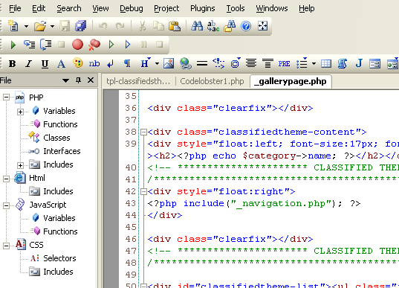Collapse the CSS tree node
399x288 pixels.
coord(7,246)
